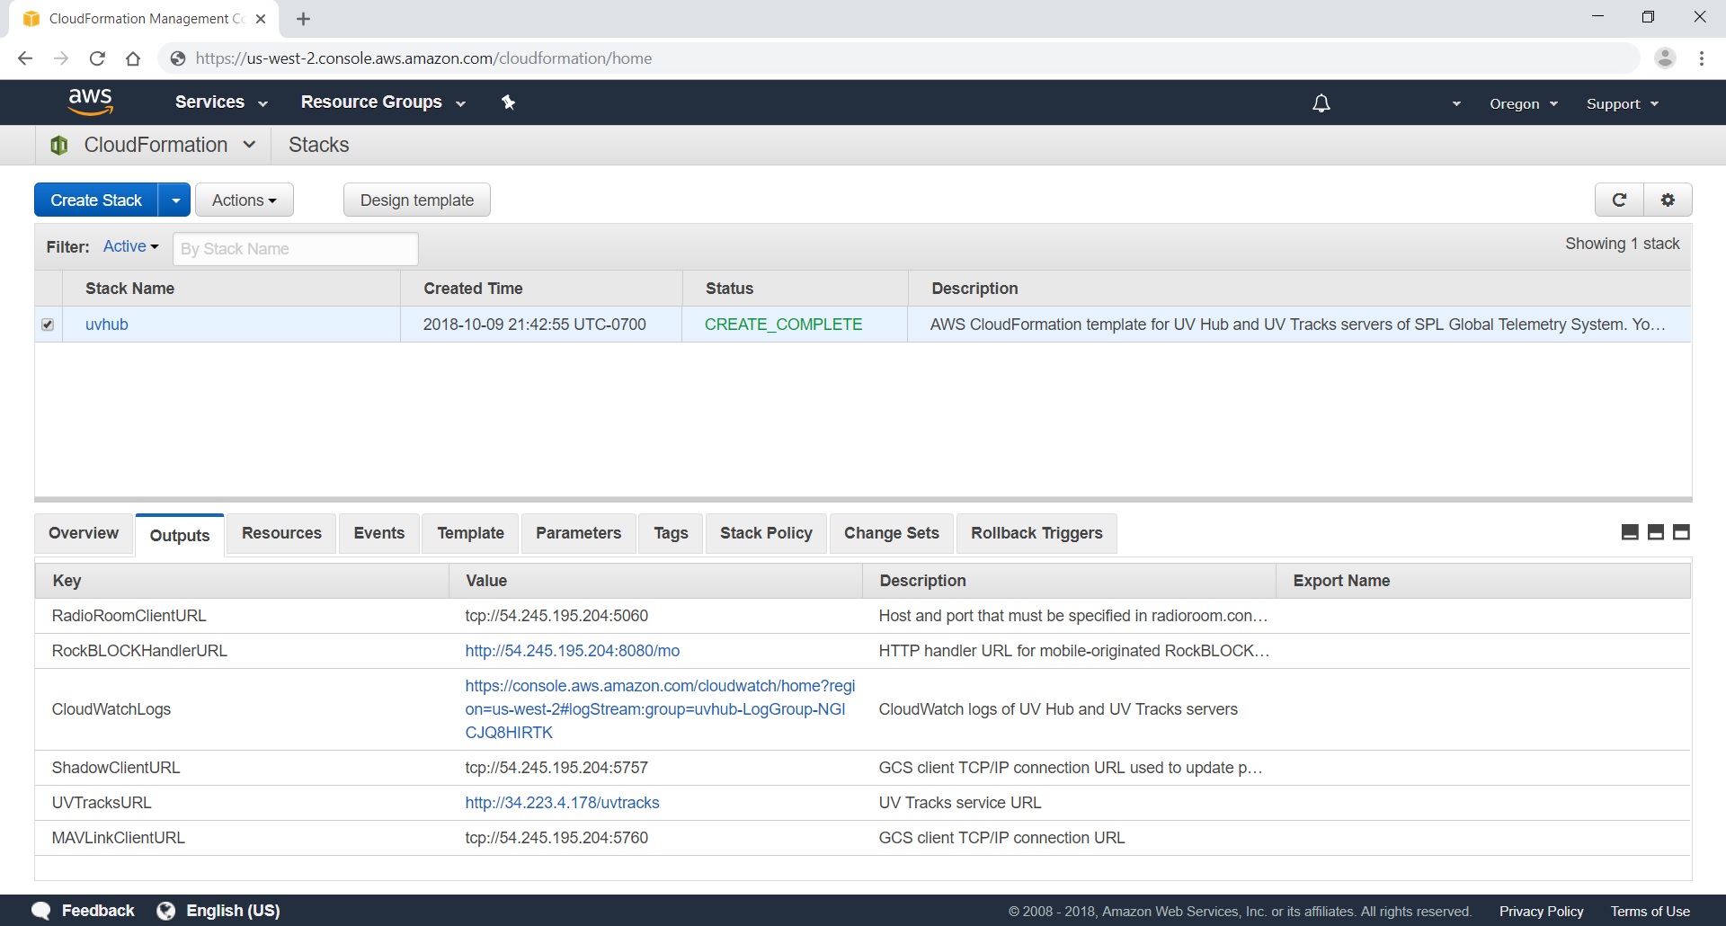Open the account dropdown arrow beside the bell
Screen dimensions: 1726x926
point(1456,104)
